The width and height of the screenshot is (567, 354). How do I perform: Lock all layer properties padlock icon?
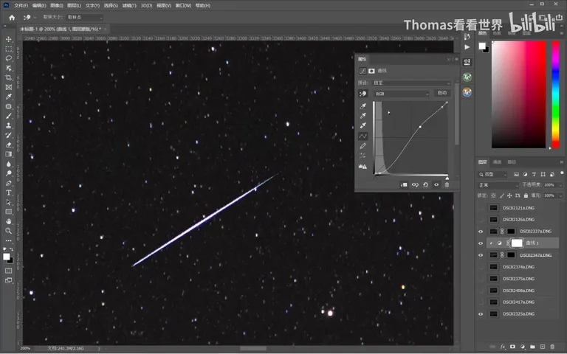(x=526, y=195)
